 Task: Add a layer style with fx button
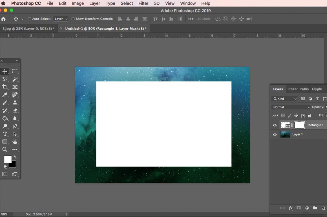click(291, 208)
